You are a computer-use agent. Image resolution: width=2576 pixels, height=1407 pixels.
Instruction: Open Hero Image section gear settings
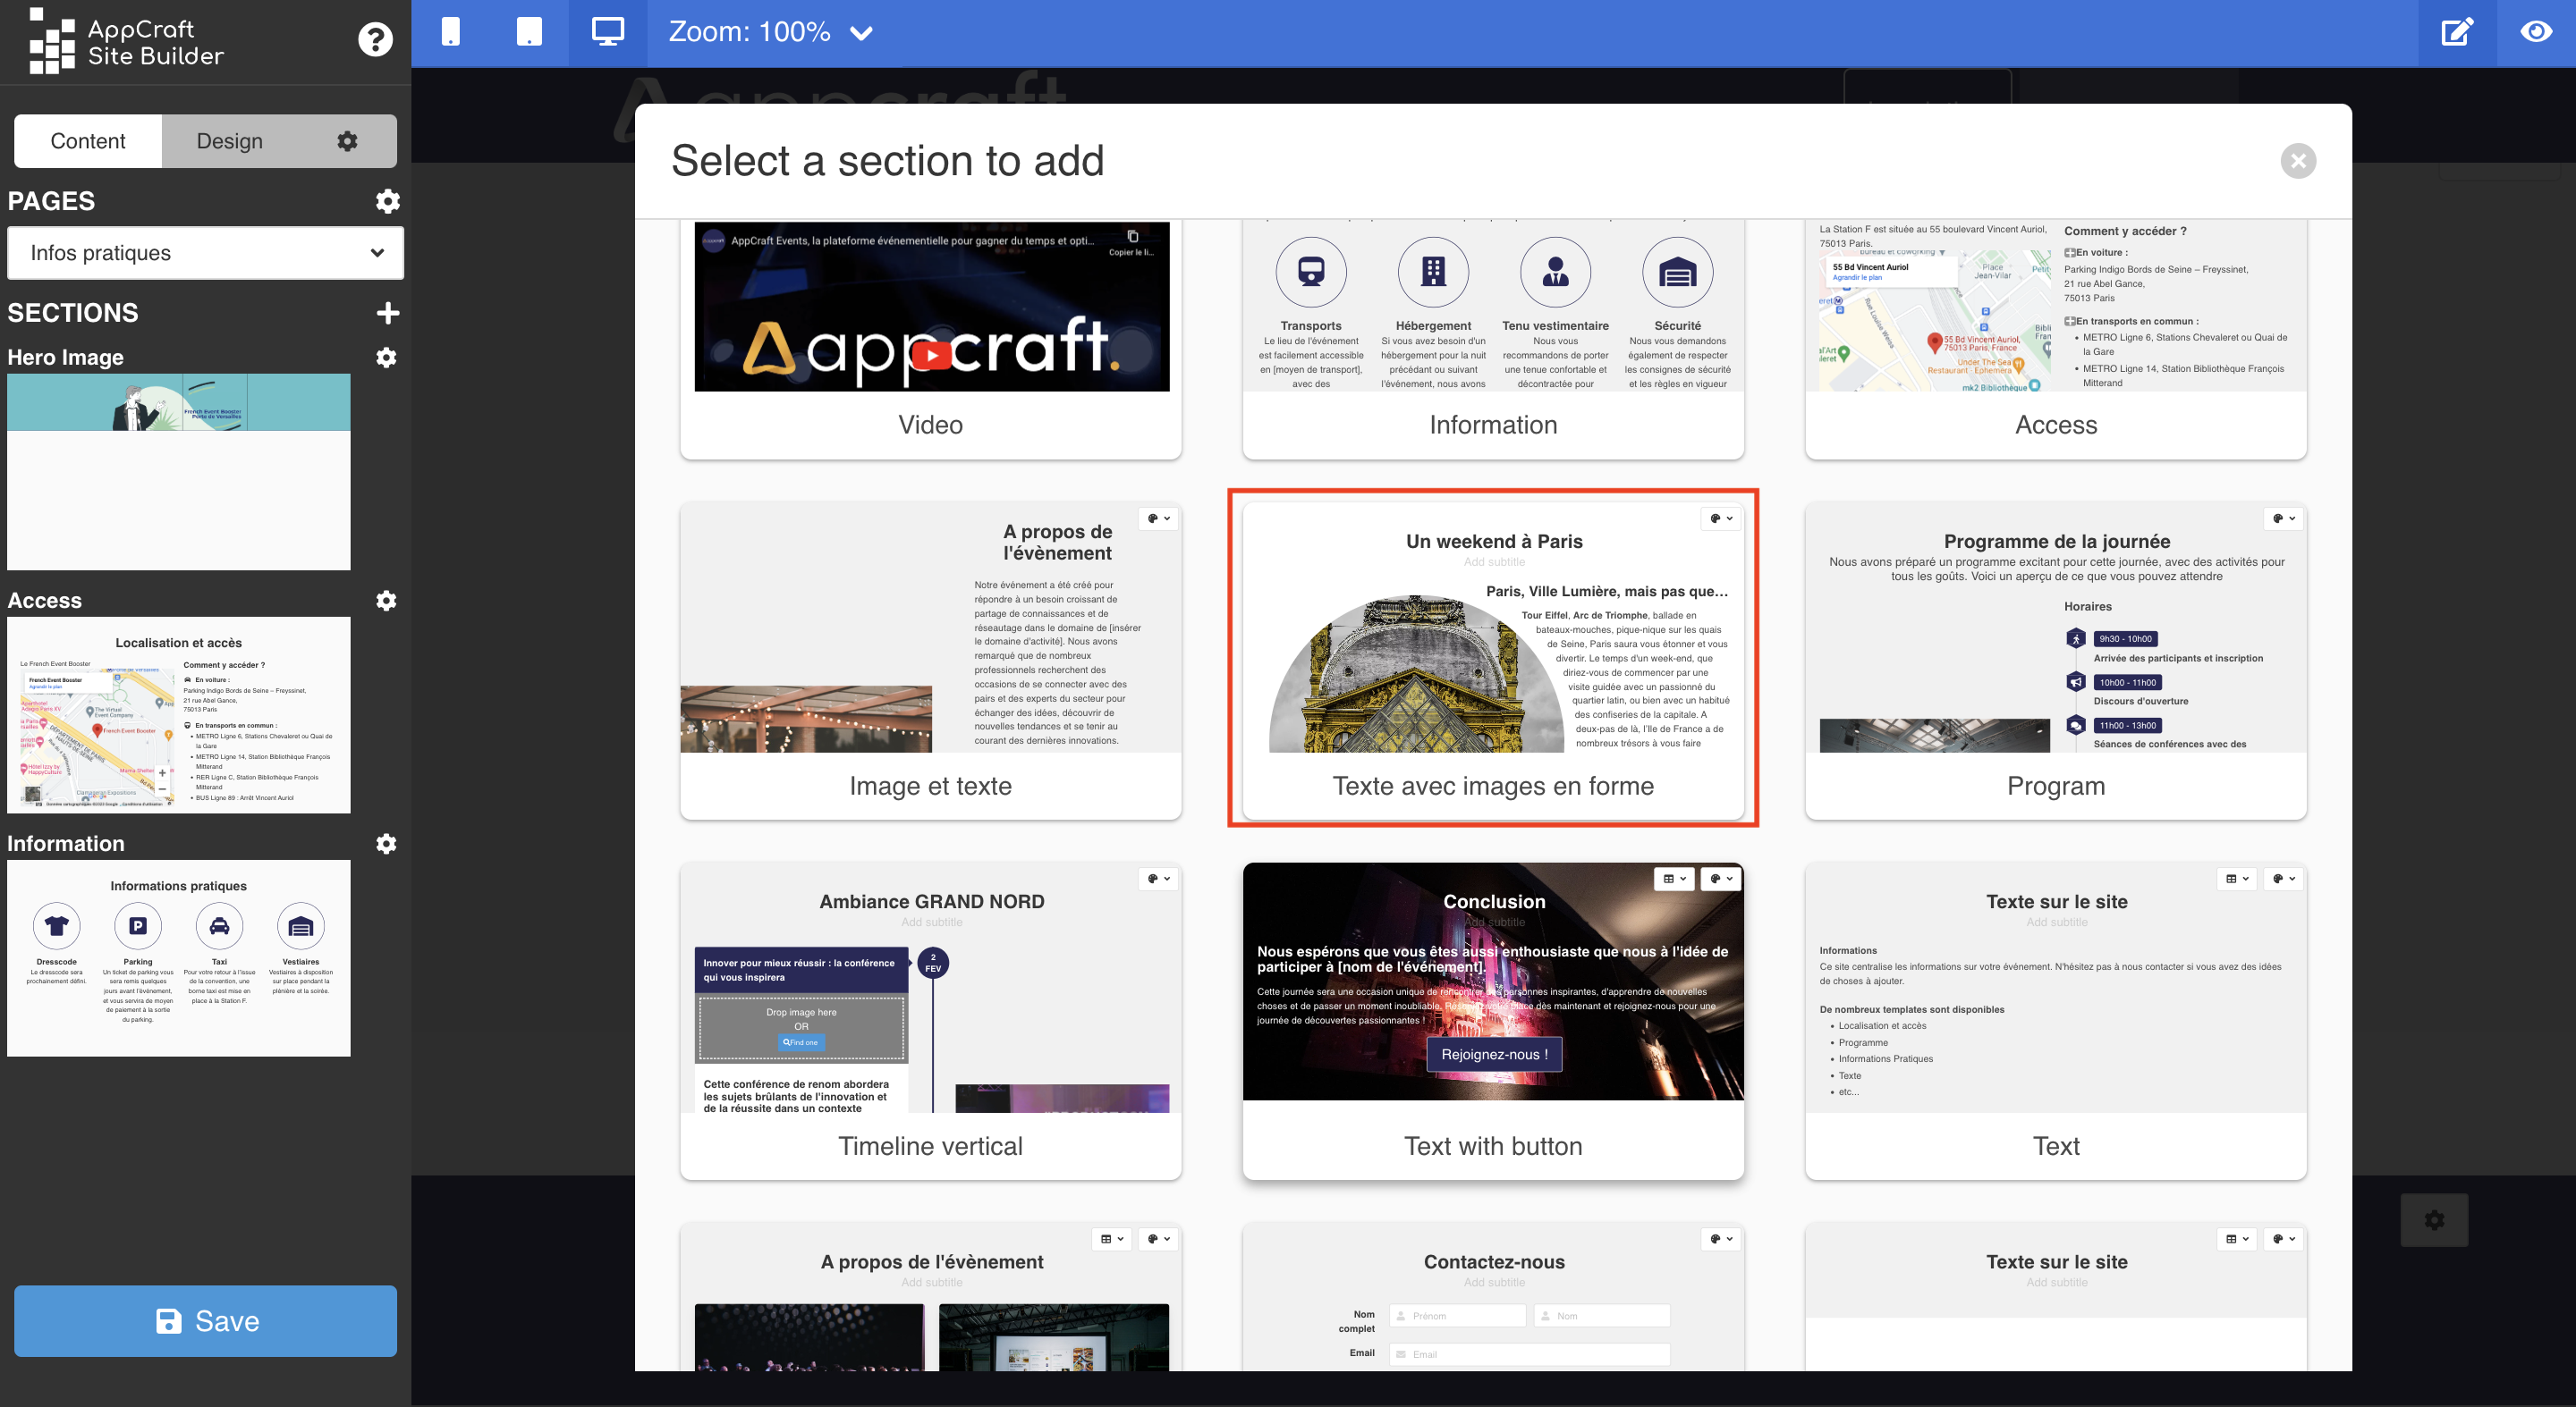(x=386, y=358)
